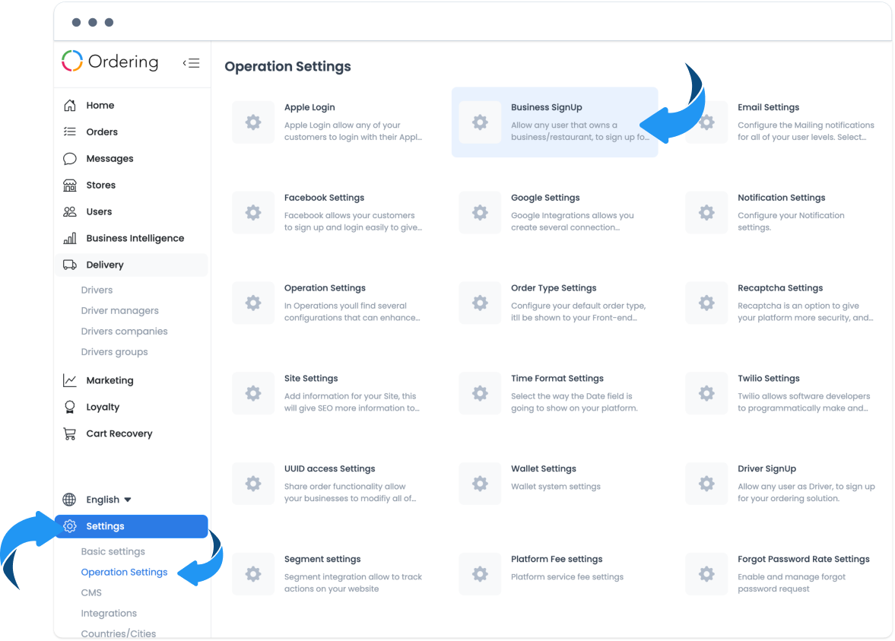Click the Messages speech bubble icon
The width and height of the screenshot is (895, 641).
[x=70, y=159]
